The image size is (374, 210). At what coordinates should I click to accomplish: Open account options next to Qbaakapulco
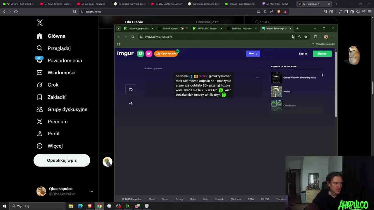[91, 191]
